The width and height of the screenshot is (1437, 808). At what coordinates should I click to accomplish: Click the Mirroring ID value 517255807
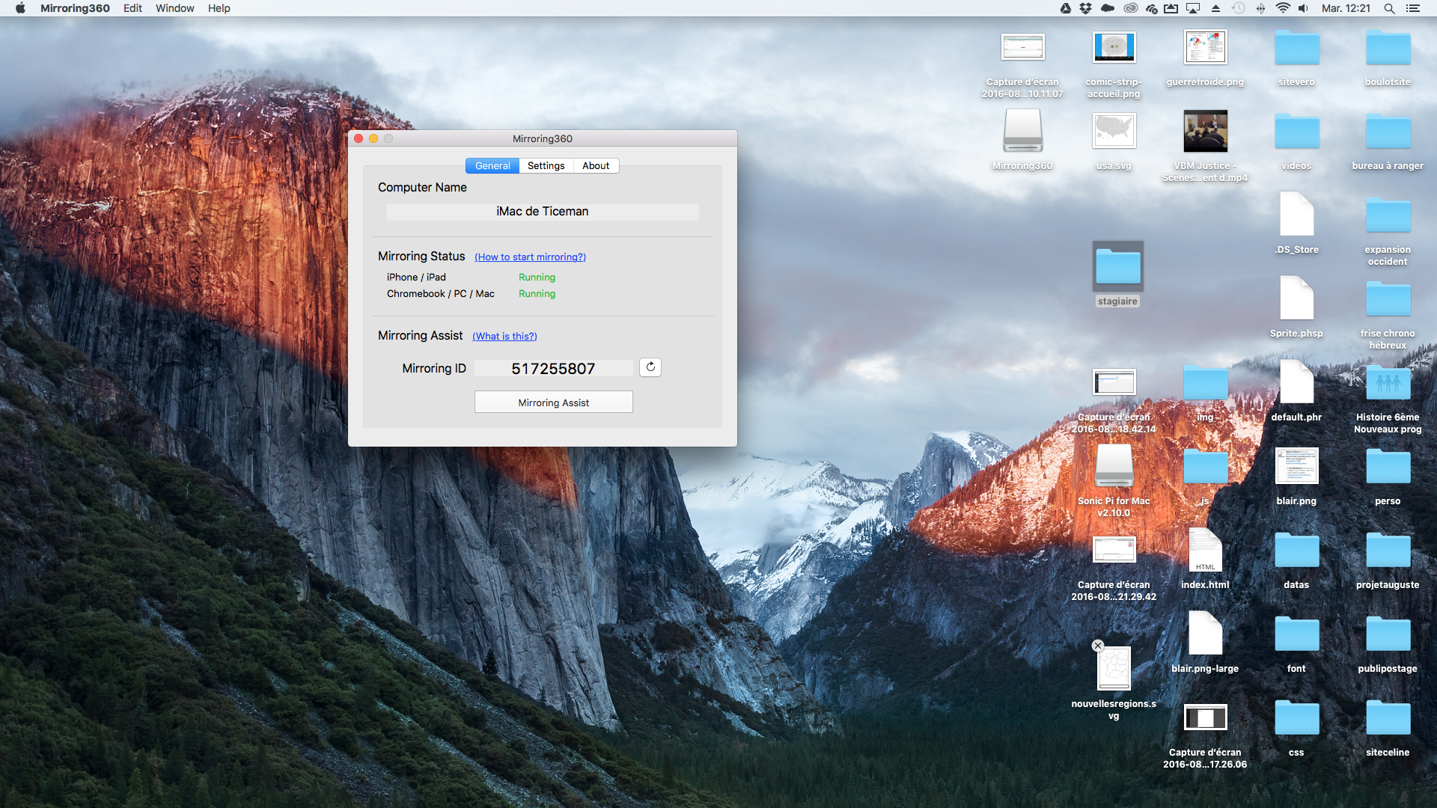coord(553,368)
